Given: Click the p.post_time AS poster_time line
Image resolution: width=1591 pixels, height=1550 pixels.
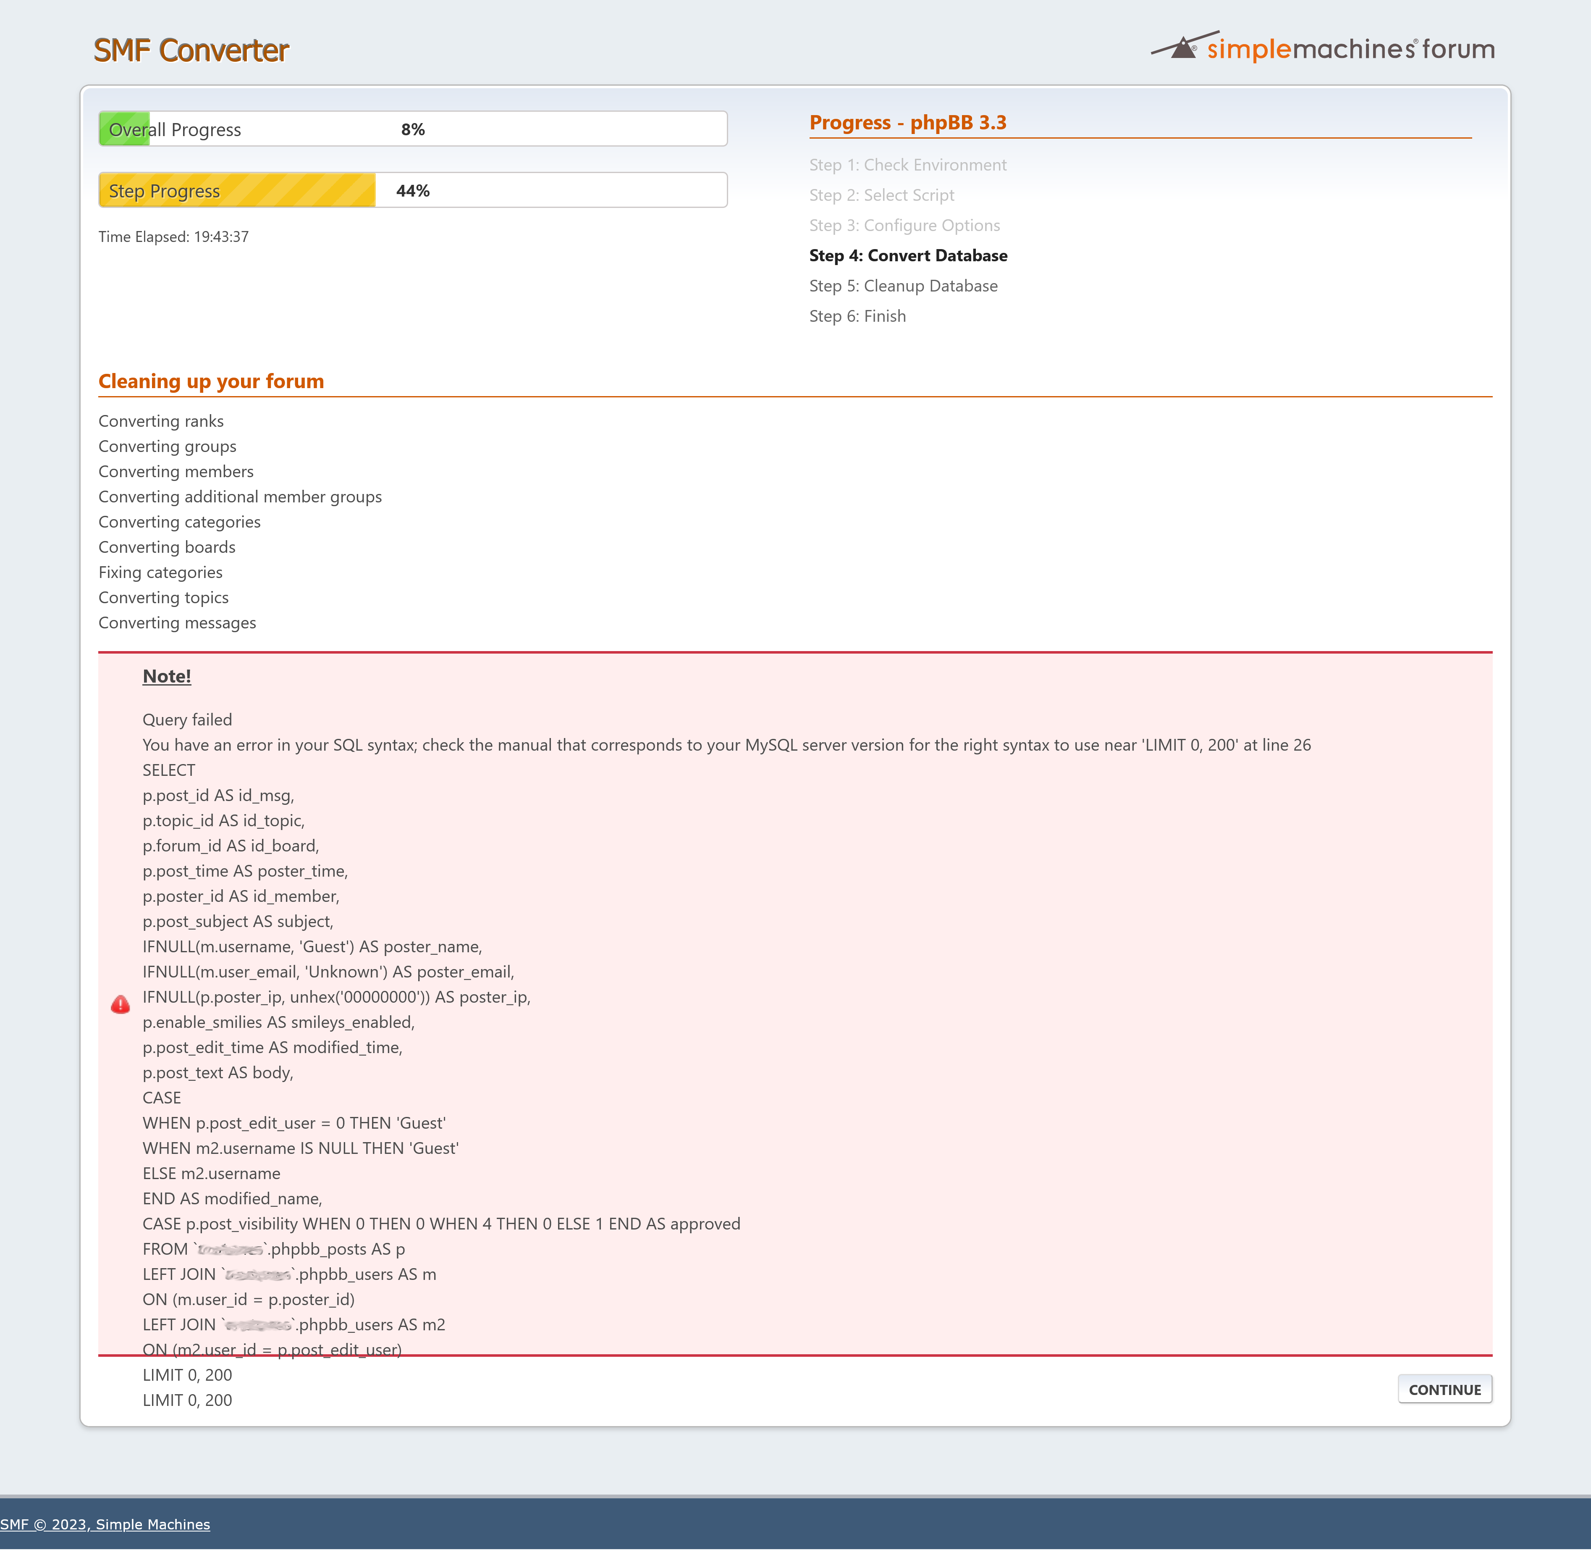Looking at the screenshot, I should point(245,871).
